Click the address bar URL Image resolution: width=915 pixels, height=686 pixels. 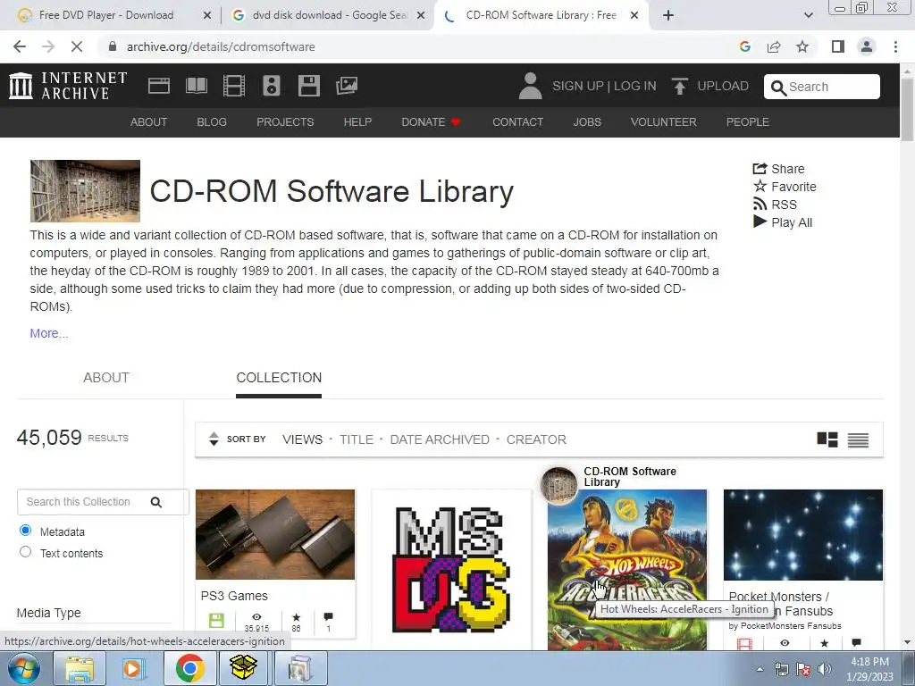click(x=221, y=46)
